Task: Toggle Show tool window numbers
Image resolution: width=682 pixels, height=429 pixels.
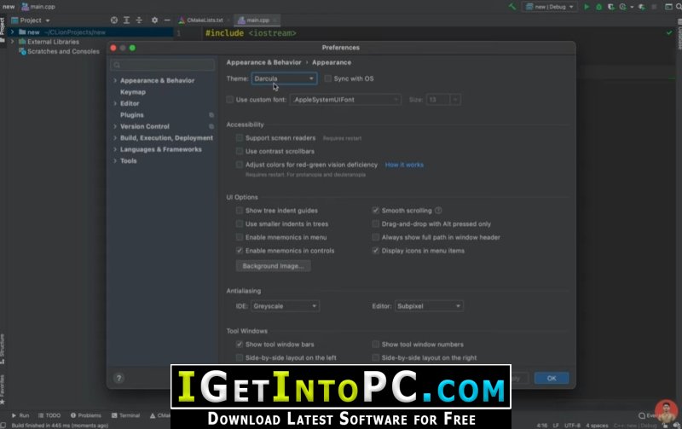Action: pos(375,345)
